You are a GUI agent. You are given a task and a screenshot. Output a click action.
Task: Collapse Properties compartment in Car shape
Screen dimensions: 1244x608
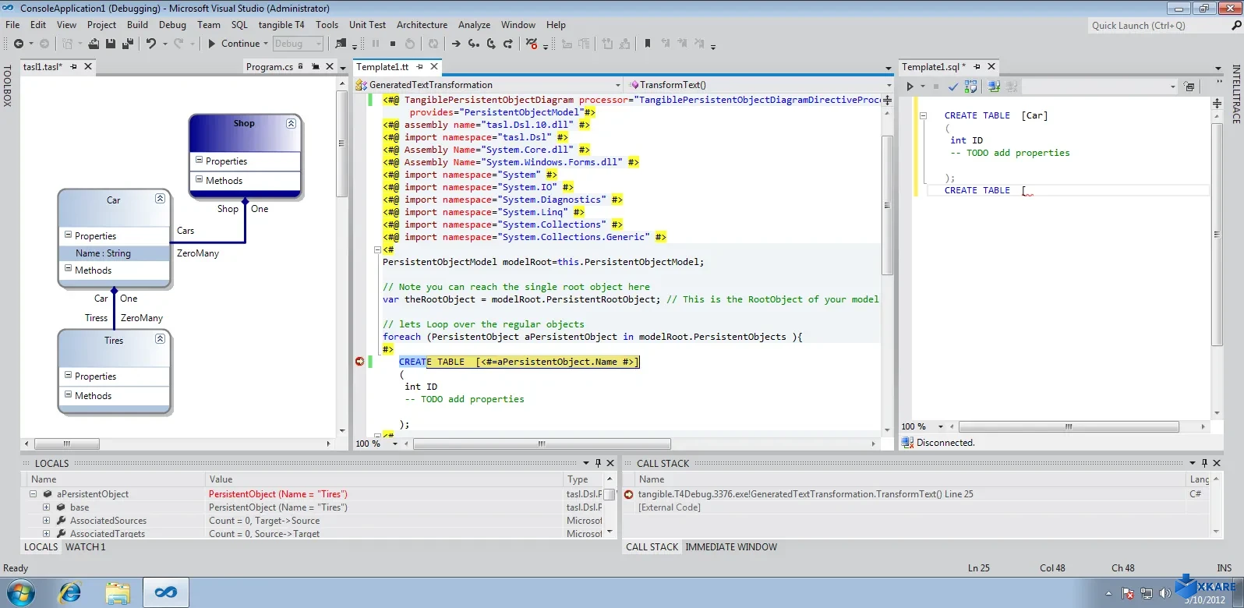tap(68, 235)
